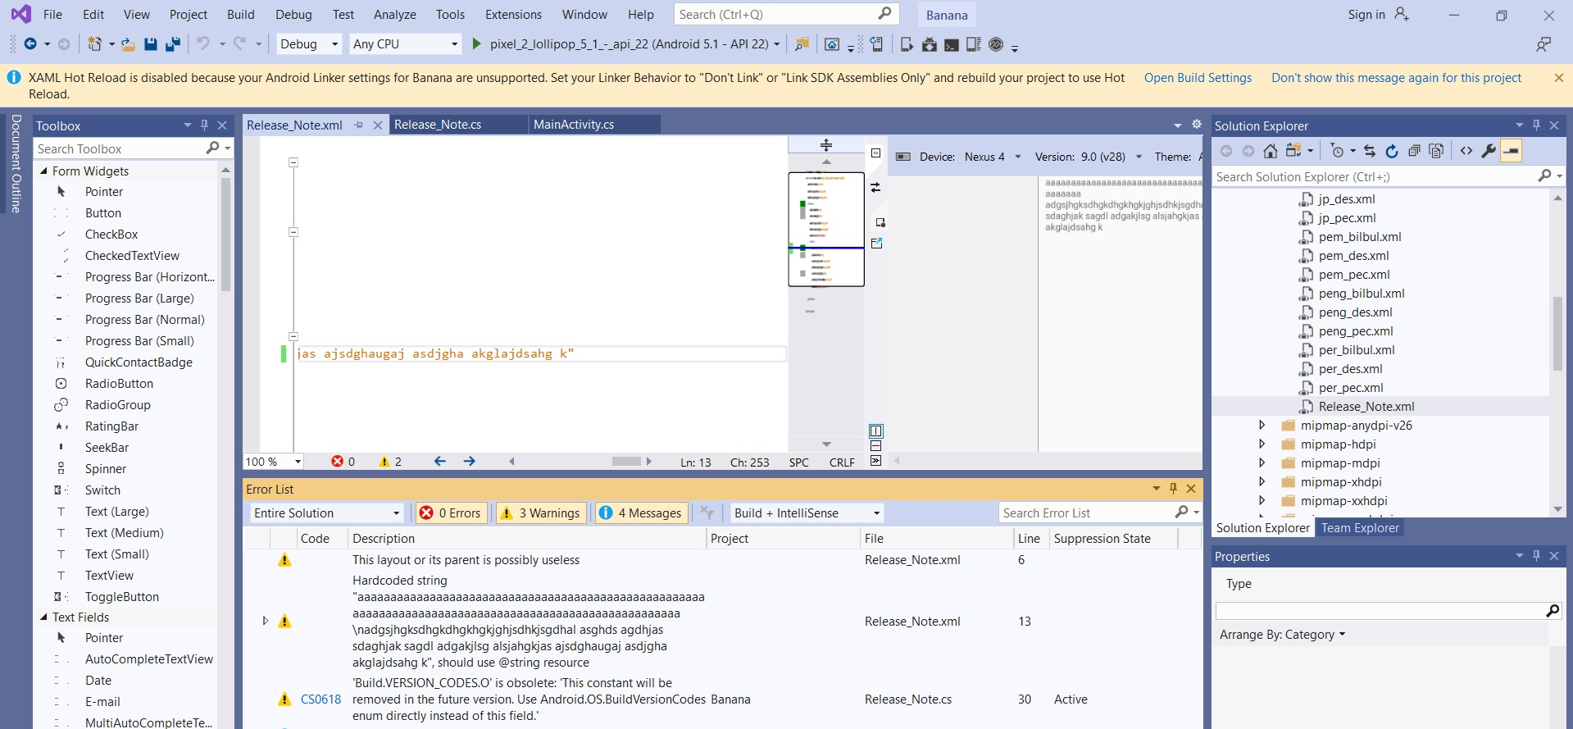Viewport: 1573px width, 729px height.
Task: Open the Android Device Manager icon
Action: (907, 44)
